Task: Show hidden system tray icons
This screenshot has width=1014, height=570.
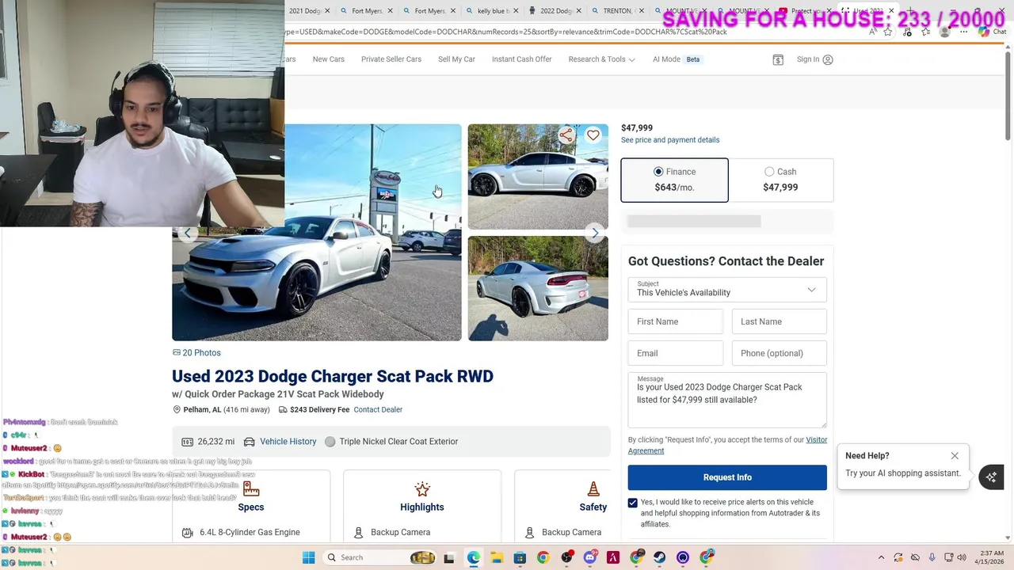Action: pos(881,557)
